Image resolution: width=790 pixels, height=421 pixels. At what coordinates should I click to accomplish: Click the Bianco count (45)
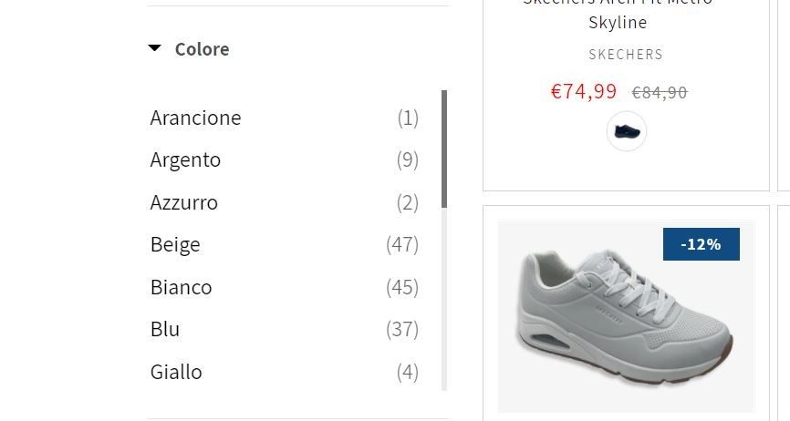402,287
